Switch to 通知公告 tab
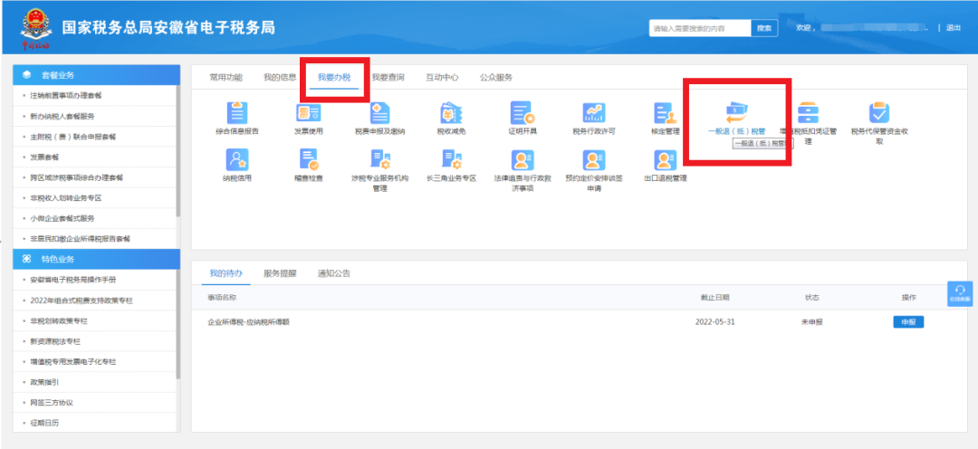978x449 pixels. tap(333, 273)
